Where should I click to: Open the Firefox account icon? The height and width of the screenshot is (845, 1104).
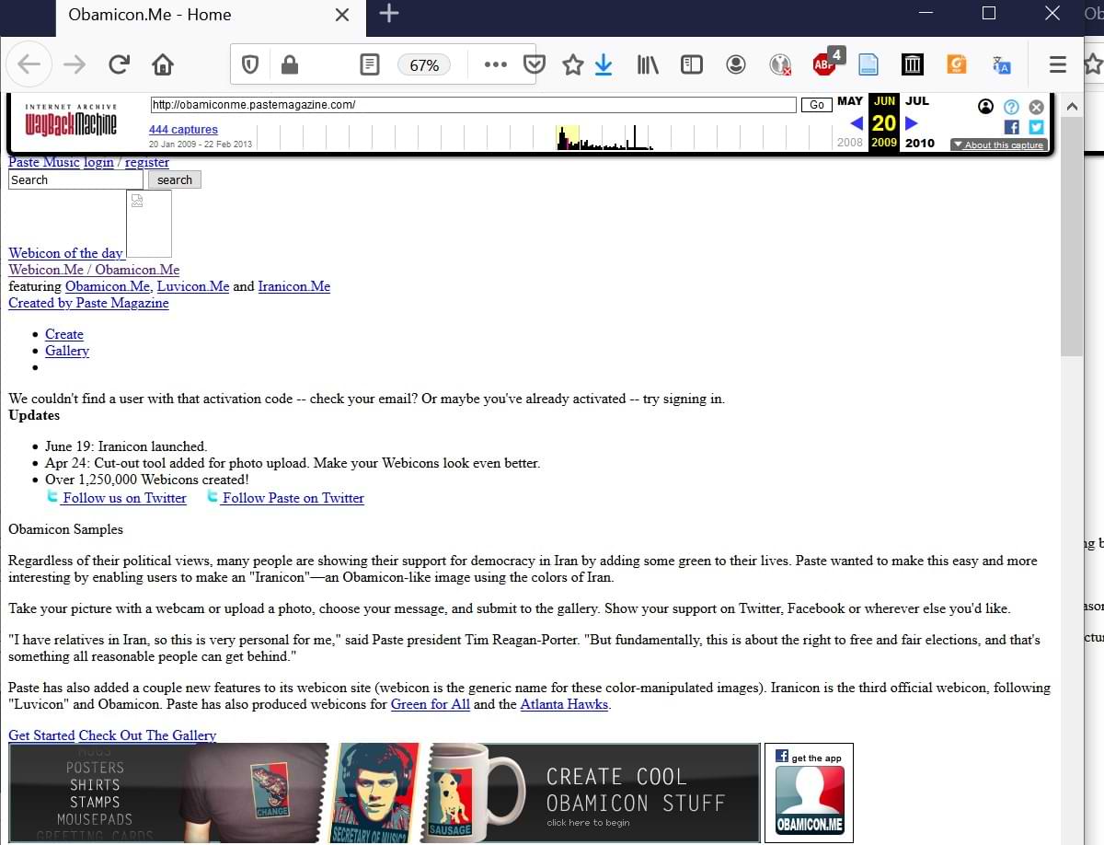736,64
